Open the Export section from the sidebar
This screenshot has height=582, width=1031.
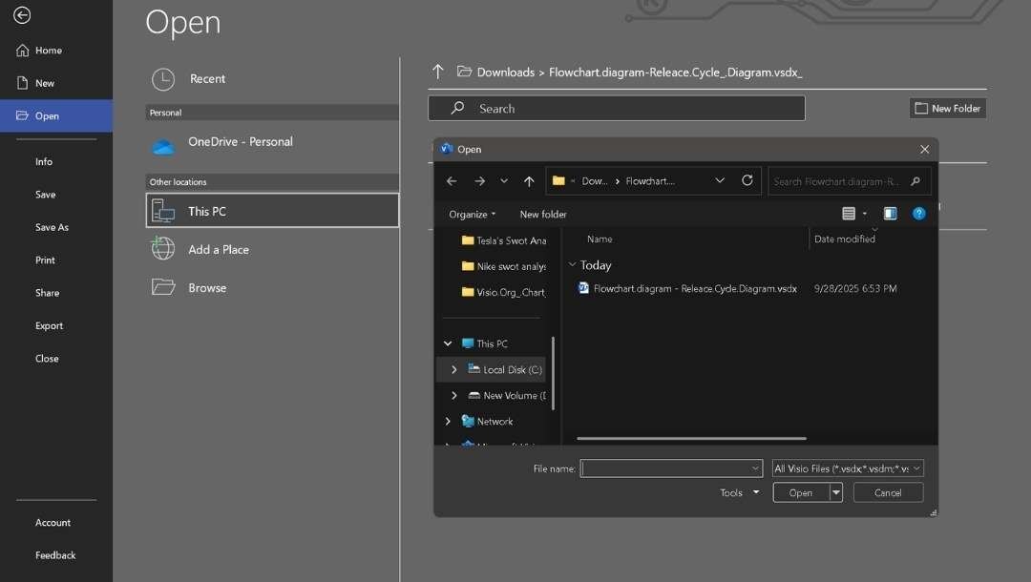tap(49, 325)
